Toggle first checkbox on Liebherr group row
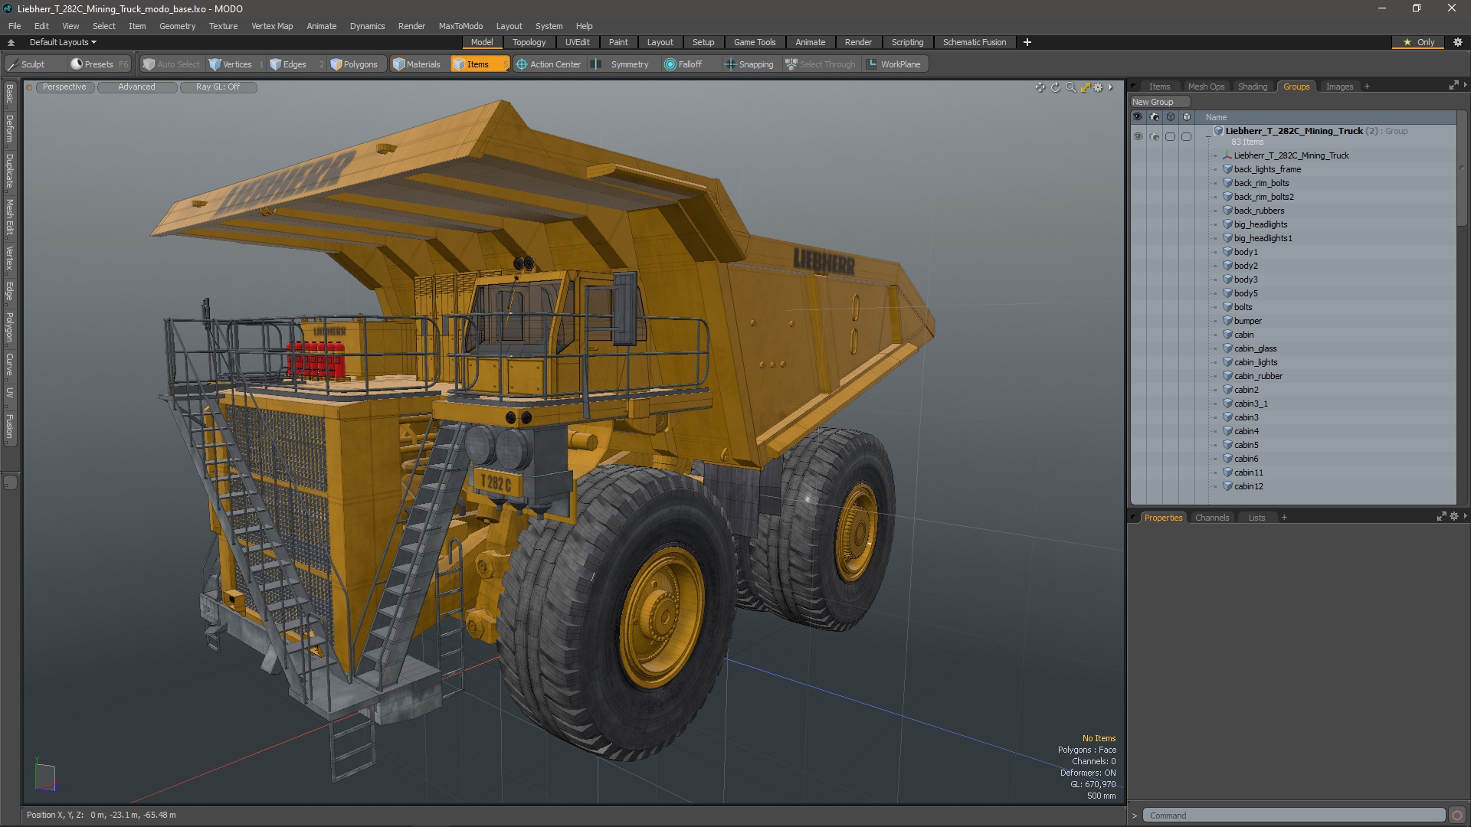Viewport: 1471px width, 827px height. point(1170,136)
